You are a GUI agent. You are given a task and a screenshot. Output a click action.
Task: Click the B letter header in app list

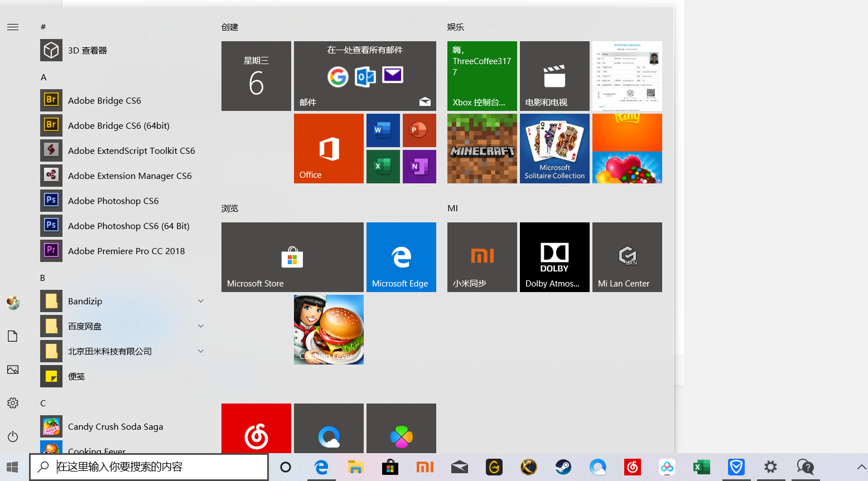[x=43, y=278]
